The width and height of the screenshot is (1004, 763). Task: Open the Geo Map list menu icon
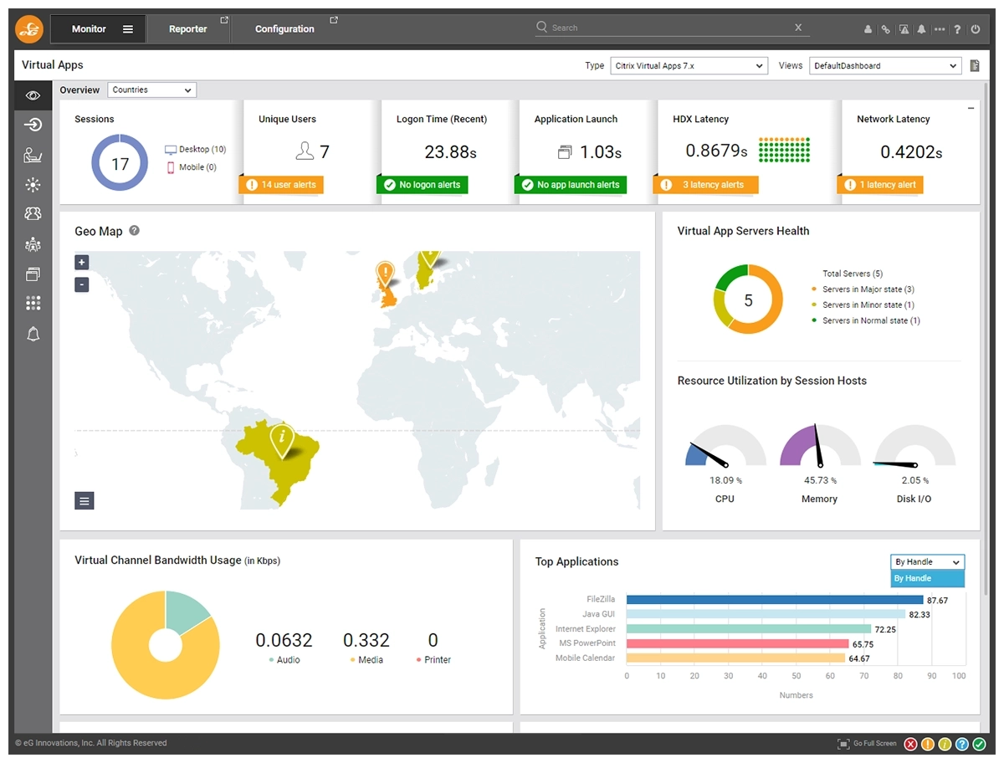coord(85,500)
